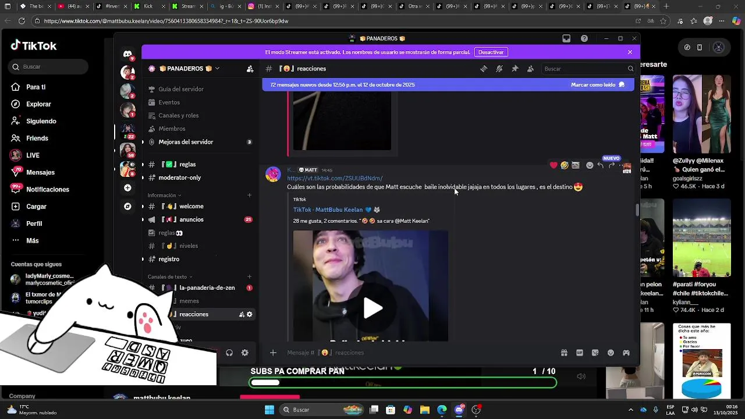
Task: Select the reglas channel with green check
Action: coord(198,165)
